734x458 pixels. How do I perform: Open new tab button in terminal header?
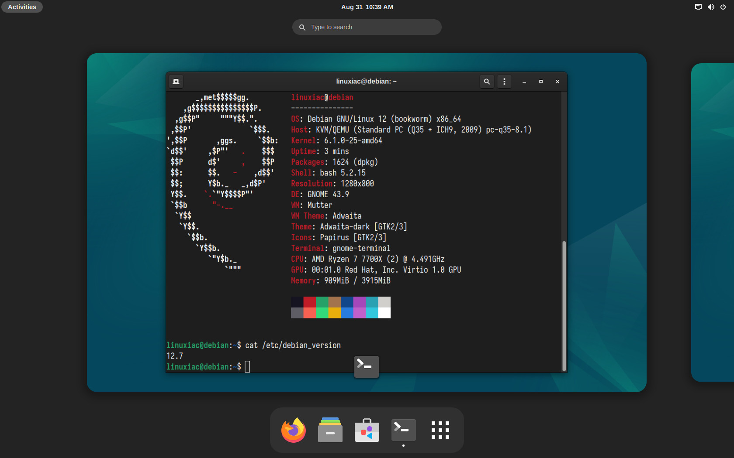click(176, 82)
